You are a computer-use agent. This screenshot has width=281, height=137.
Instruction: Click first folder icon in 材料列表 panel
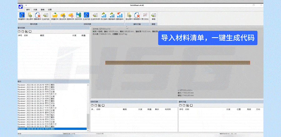coord(92,105)
